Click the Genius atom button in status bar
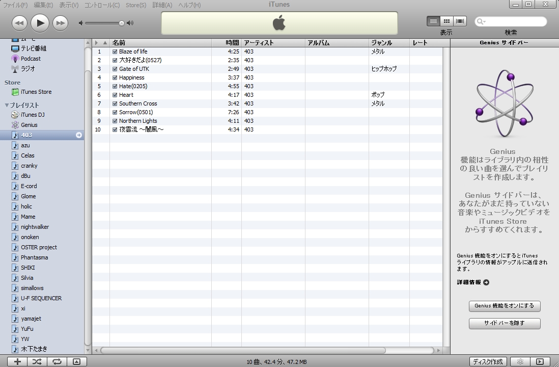 [x=520, y=361]
